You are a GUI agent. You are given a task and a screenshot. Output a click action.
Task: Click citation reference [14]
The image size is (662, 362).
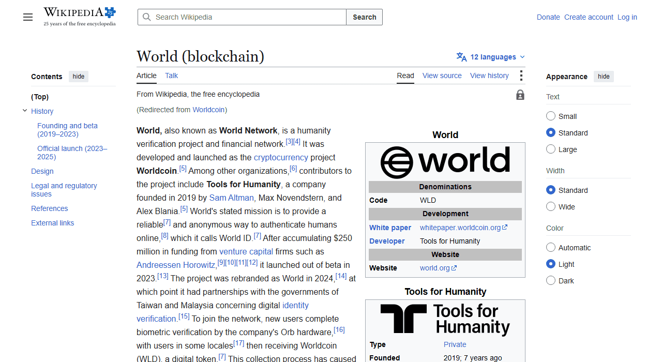pyautogui.click(x=341, y=276)
